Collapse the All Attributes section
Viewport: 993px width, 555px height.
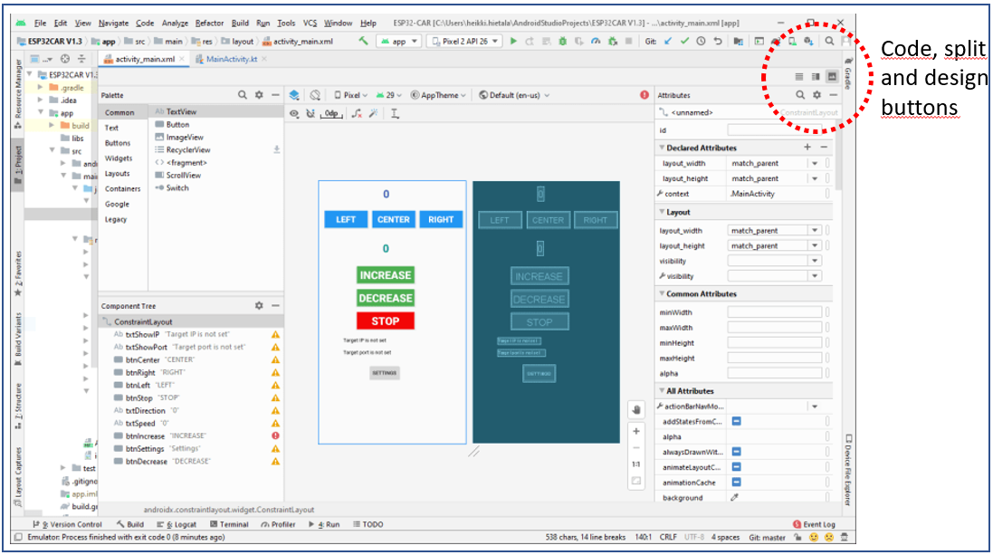coord(663,391)
